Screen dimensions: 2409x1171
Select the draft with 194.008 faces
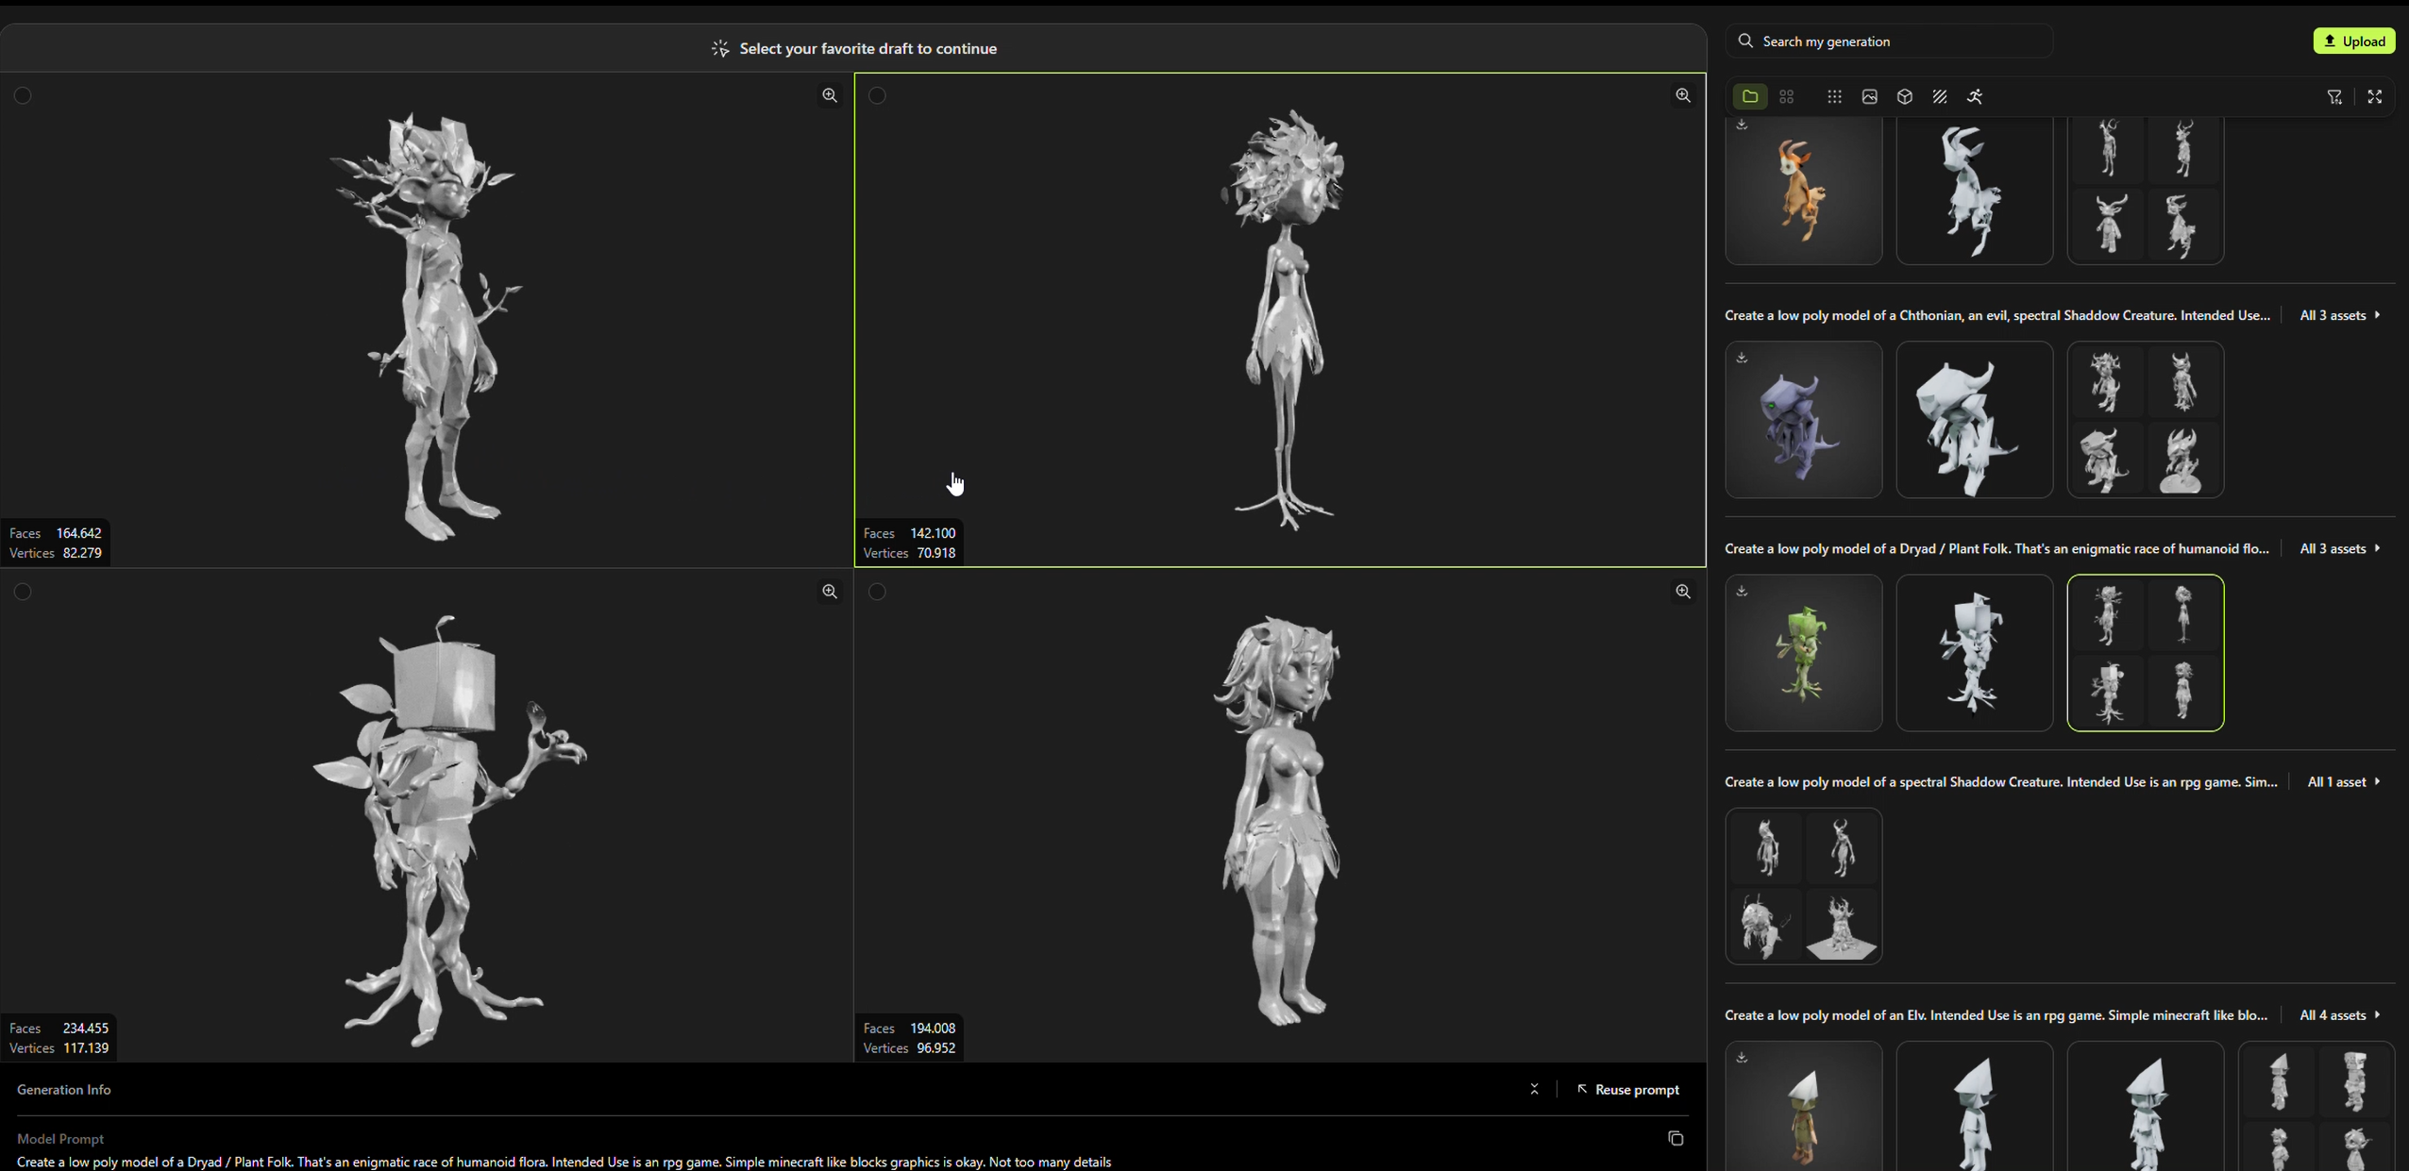tap(877, 592)
